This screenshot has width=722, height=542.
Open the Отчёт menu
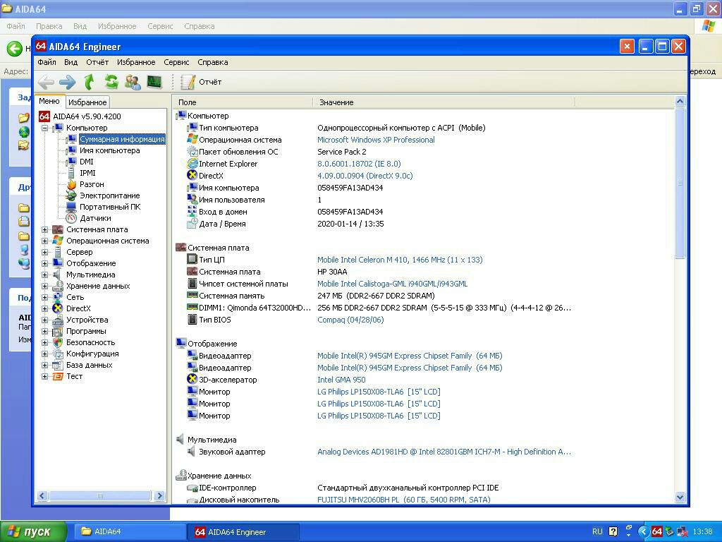pyautogui.click(x=97, y=62)
